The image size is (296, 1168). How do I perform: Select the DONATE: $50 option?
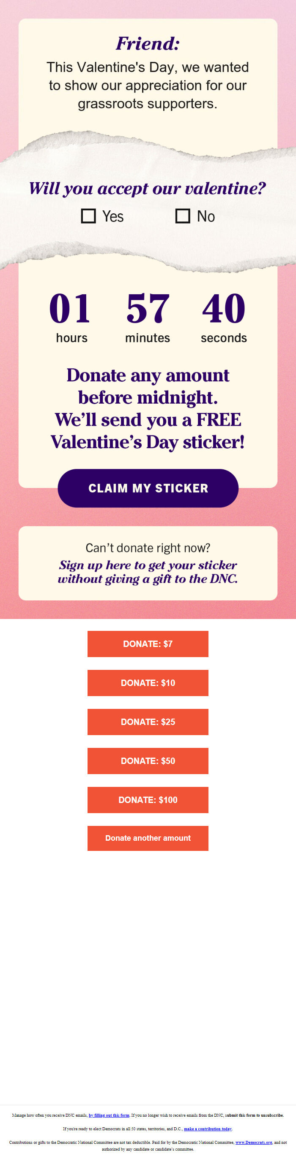coord(148,761)
